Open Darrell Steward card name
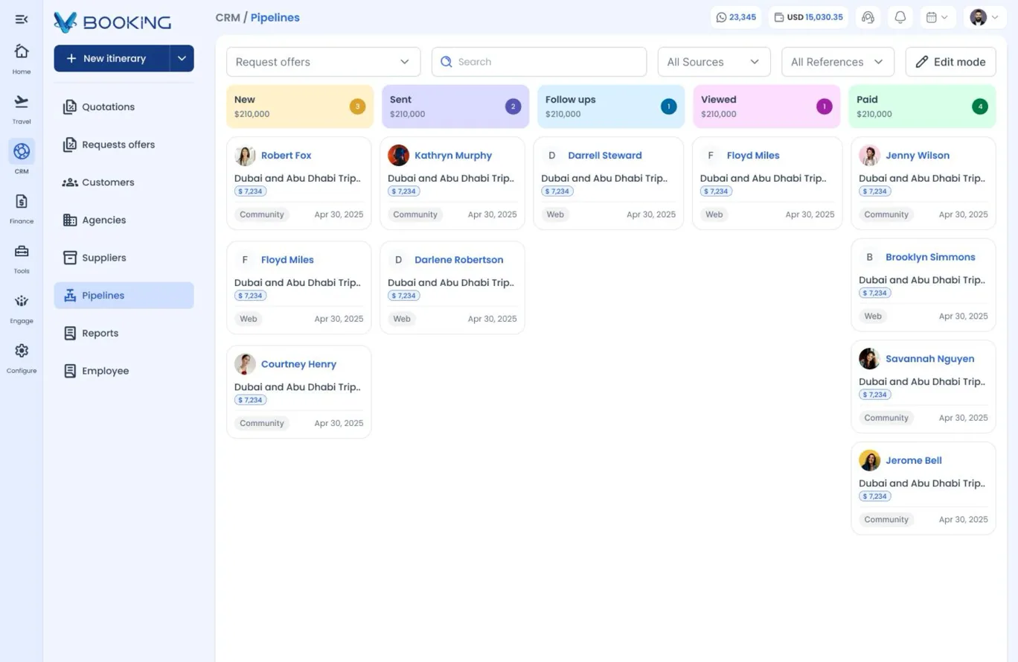 tap(605, 156)
